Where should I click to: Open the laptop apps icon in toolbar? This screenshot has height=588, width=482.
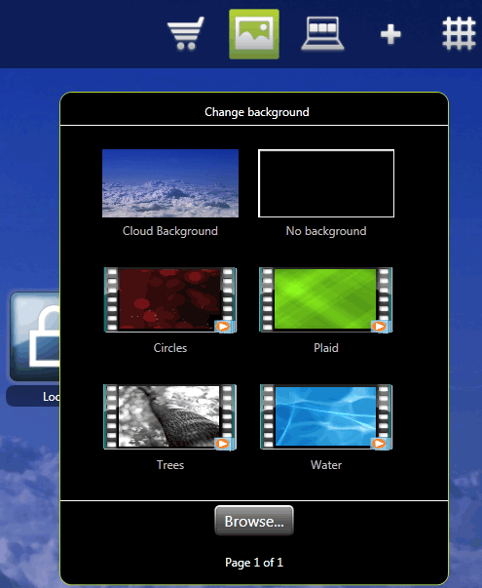323,33
